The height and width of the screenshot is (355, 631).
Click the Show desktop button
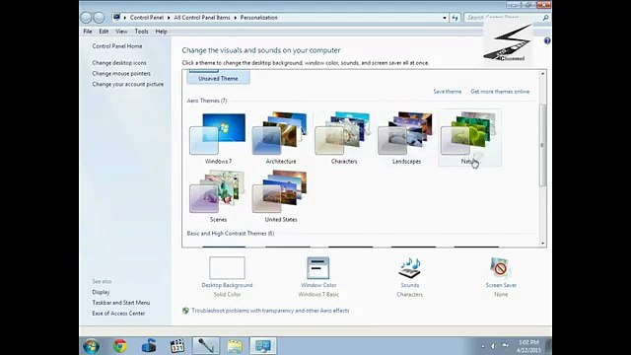tap(548, 346)
